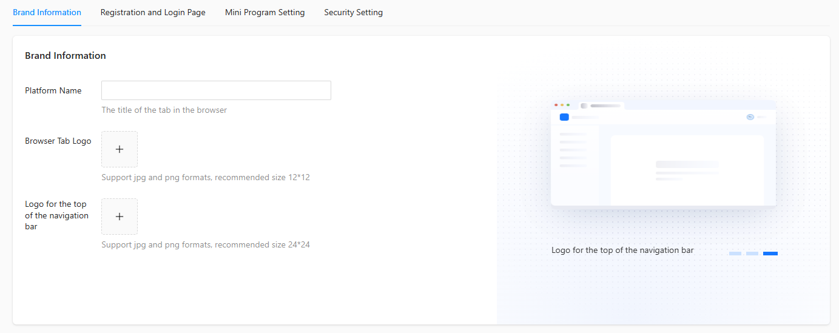Select the third active carousel indicator
The width and height of the screenshot is (839, 333).
pos(770,254)
